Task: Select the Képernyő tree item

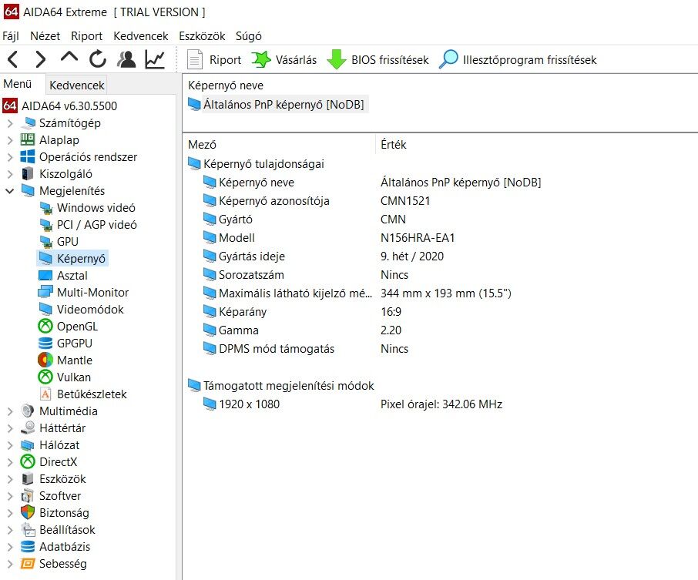Action: click(x=72, y=259)
